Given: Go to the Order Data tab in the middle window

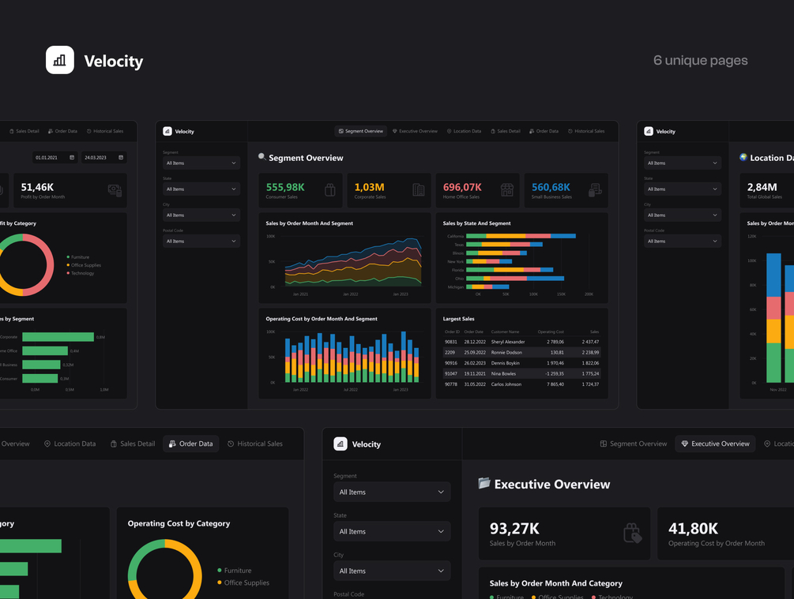Looking at the screenshot, I should click(x=544, y=131).
